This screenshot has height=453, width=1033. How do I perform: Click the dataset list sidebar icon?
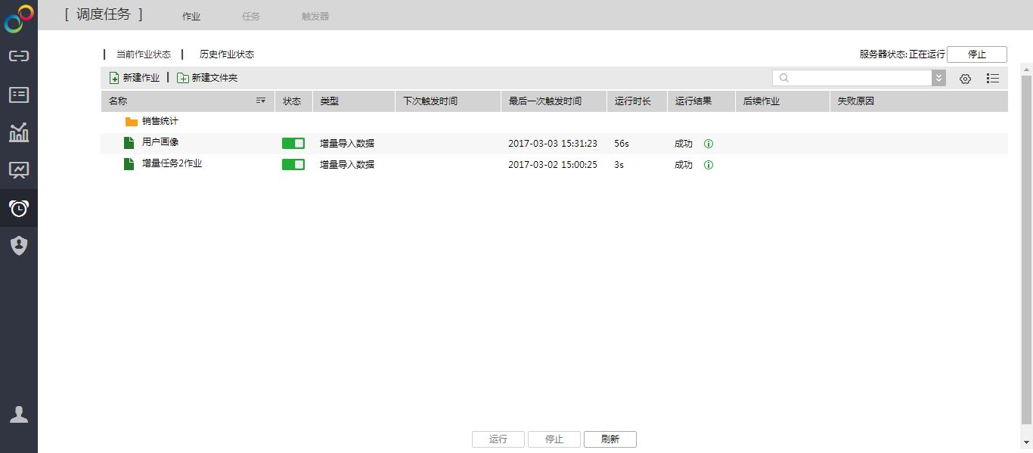pyautogui.click(x=18, y=95)
